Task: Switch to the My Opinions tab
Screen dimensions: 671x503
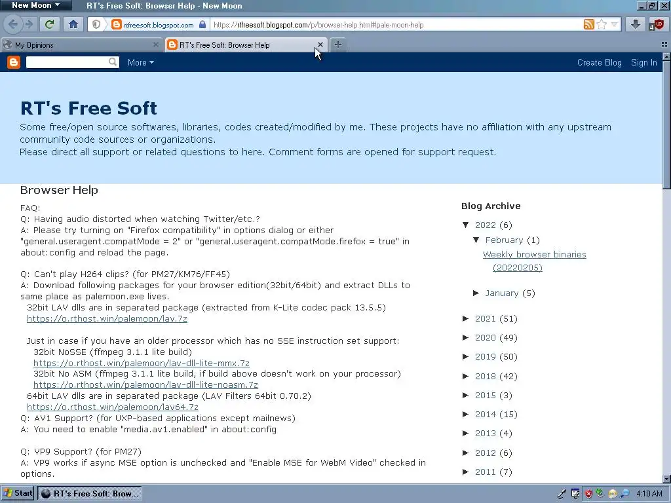Action: 81,45
